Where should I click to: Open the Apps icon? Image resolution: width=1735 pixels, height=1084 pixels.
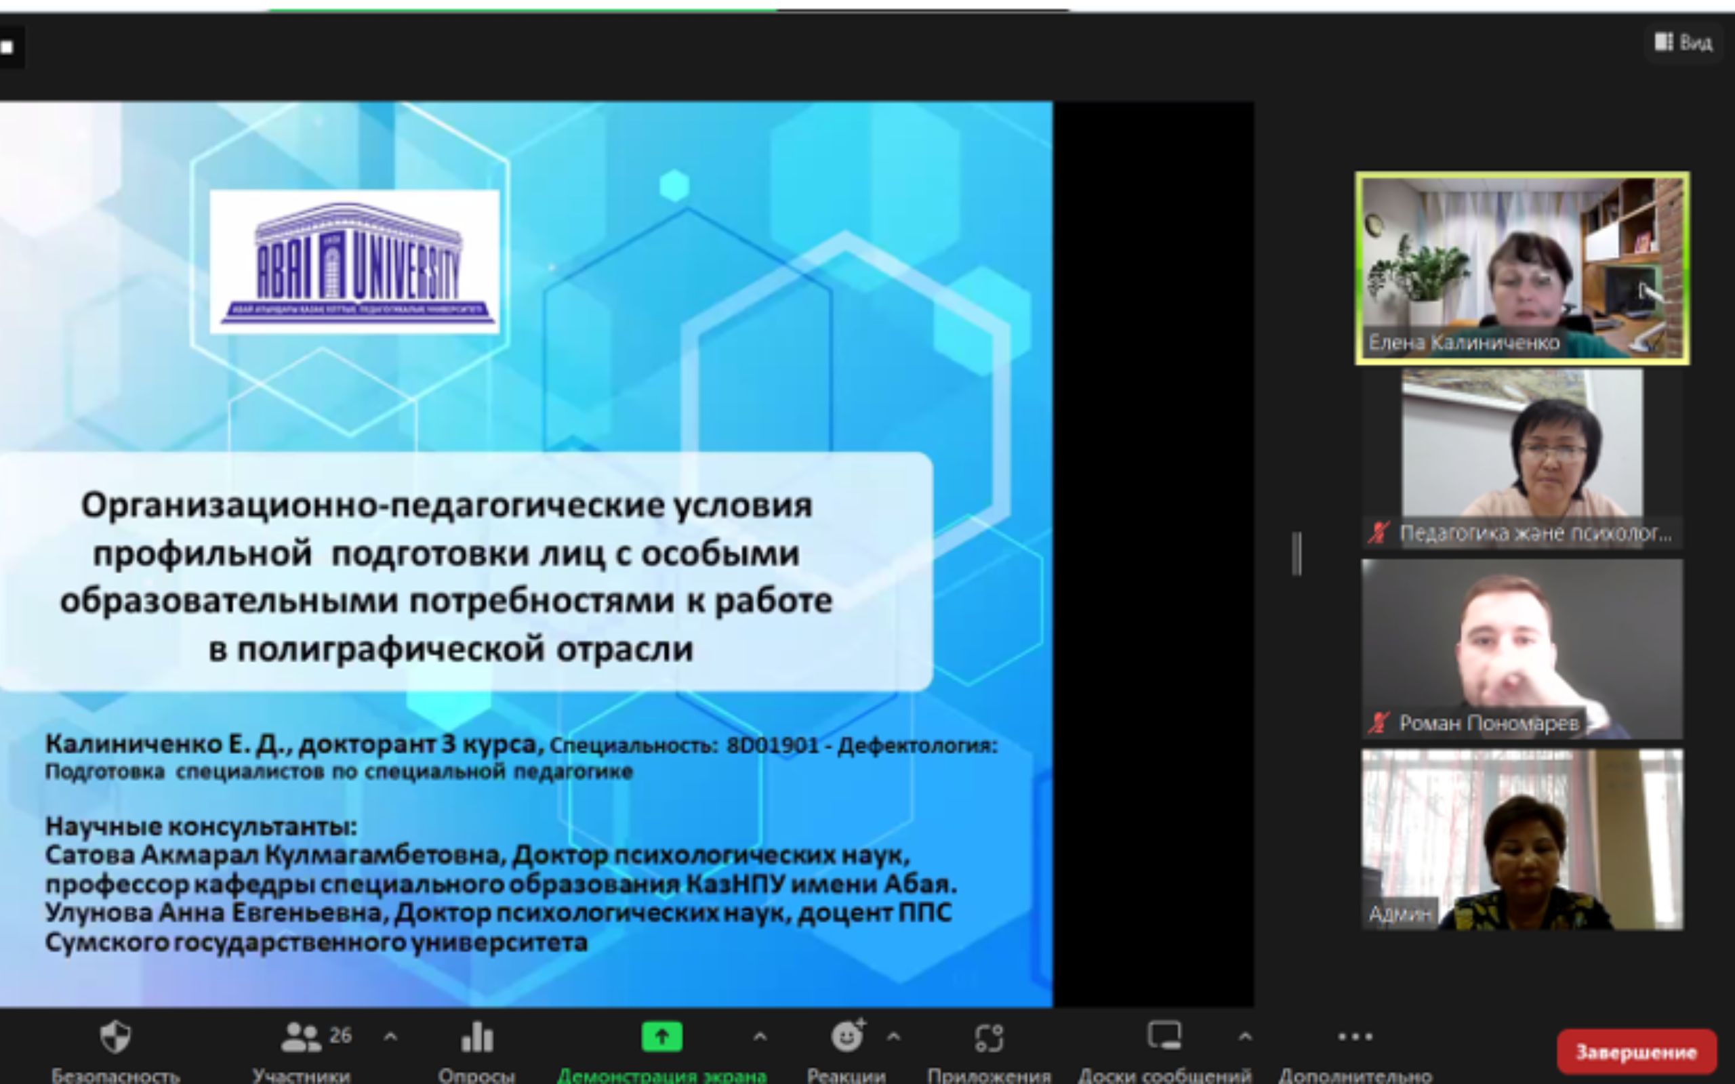coord(989,1037)
